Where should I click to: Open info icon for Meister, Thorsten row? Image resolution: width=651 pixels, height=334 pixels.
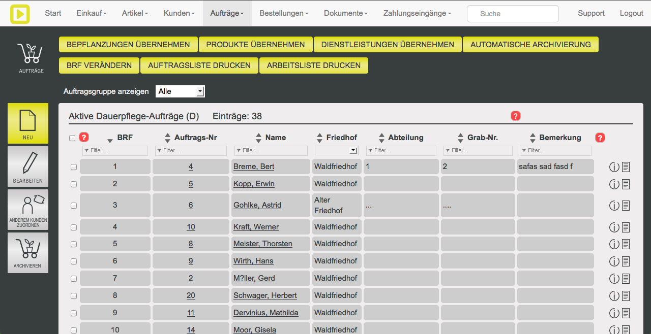point(614,244)
